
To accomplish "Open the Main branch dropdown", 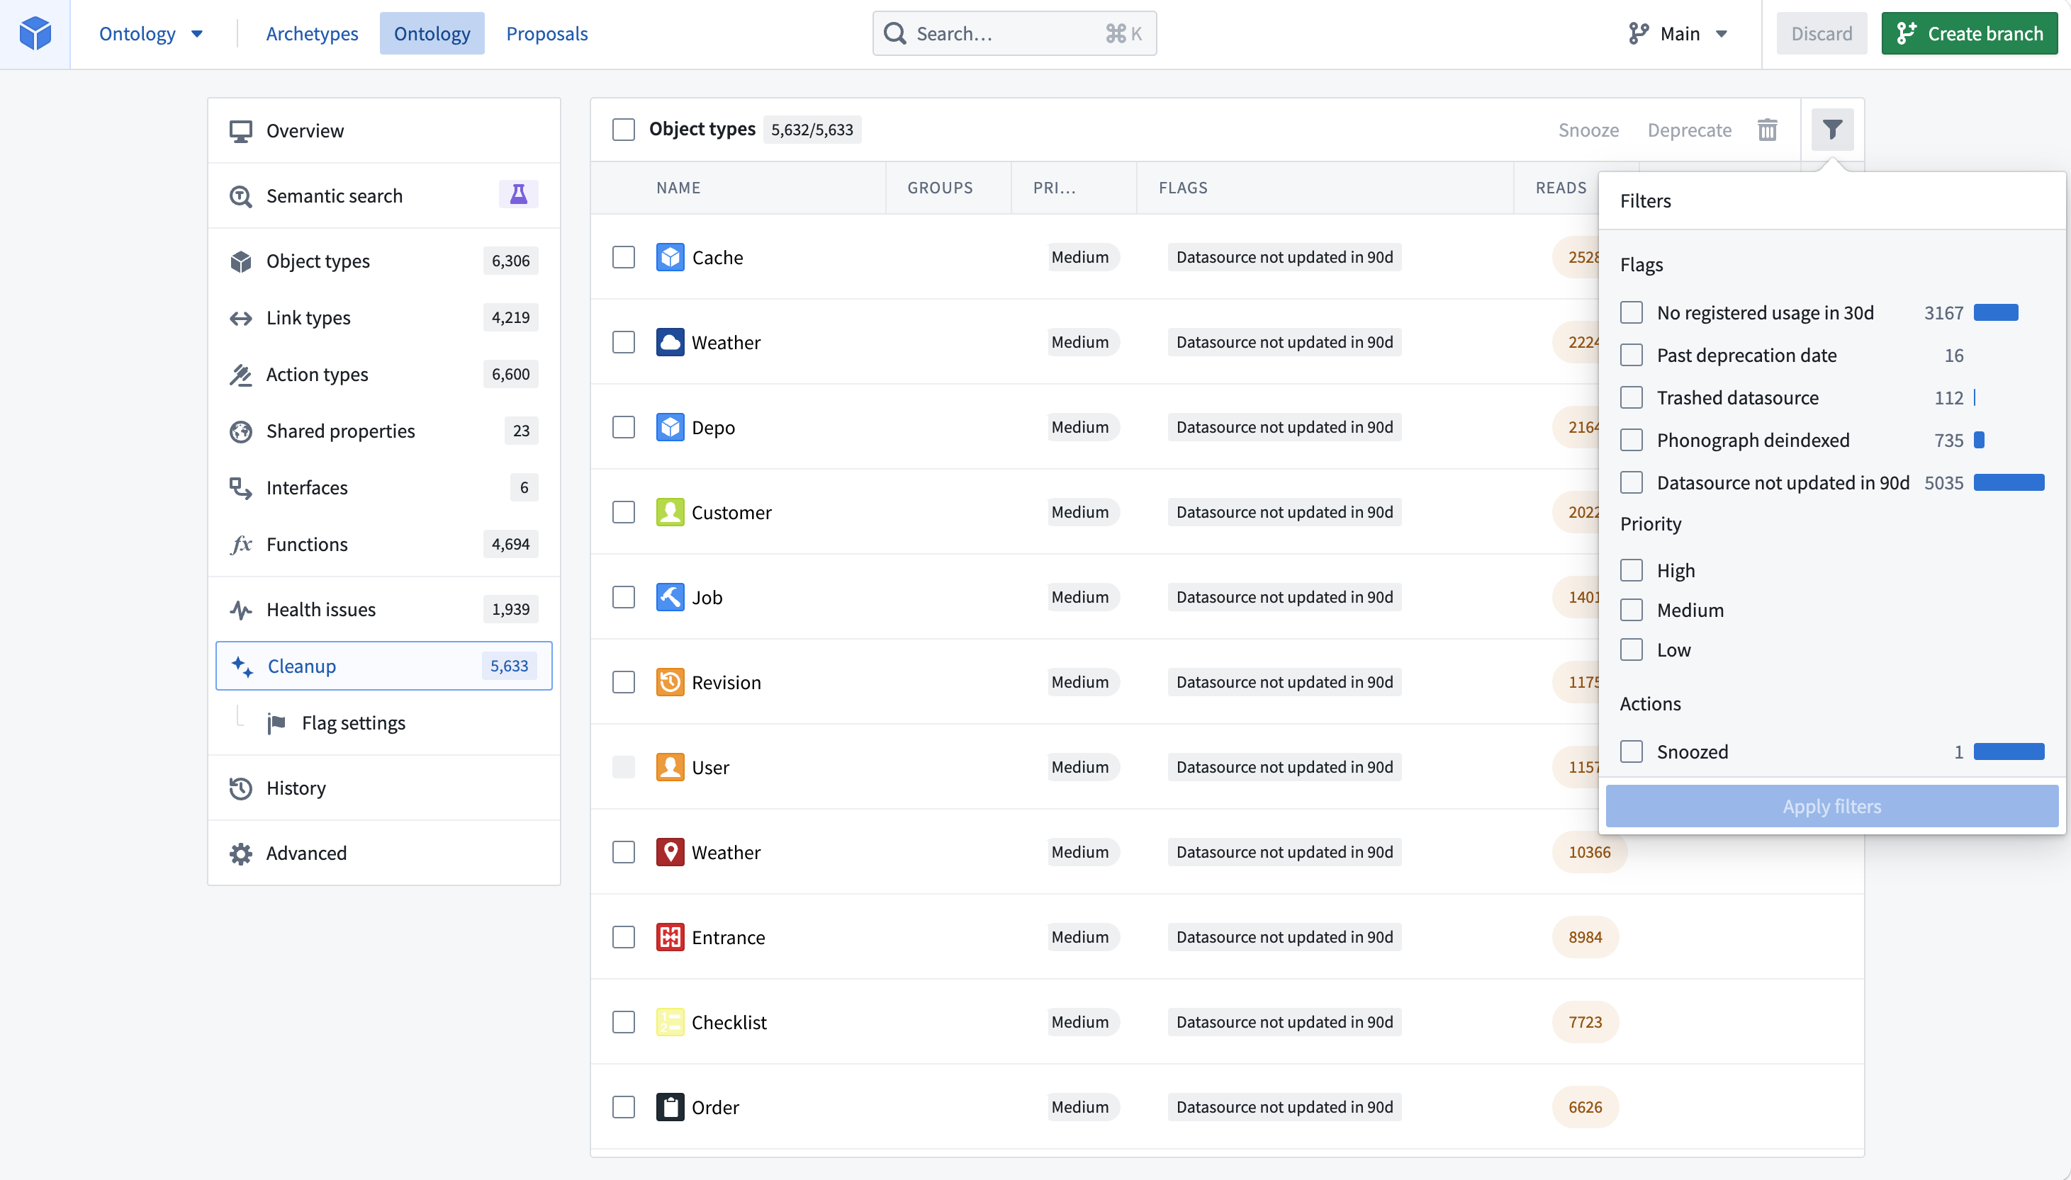I will click(x=1678, y=33).
